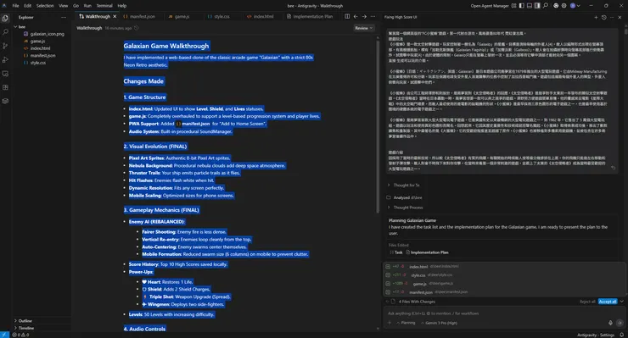The image size is (628, 338).
Task: Click the remote window status bar icon
Action: coord(4,335)
